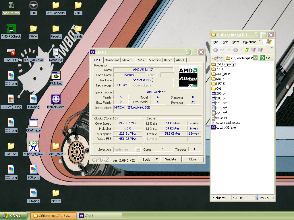Image resolution: width=294 pixels, height=220 pixels.
Task: Switch to the C:\Benching taskbar item
Action: tap(53, 216)
